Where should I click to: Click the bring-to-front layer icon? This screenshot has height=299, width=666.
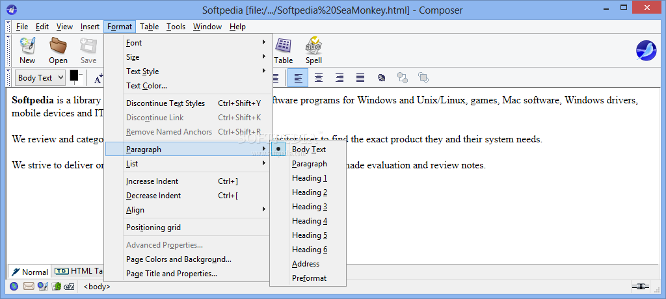point(423,77)
